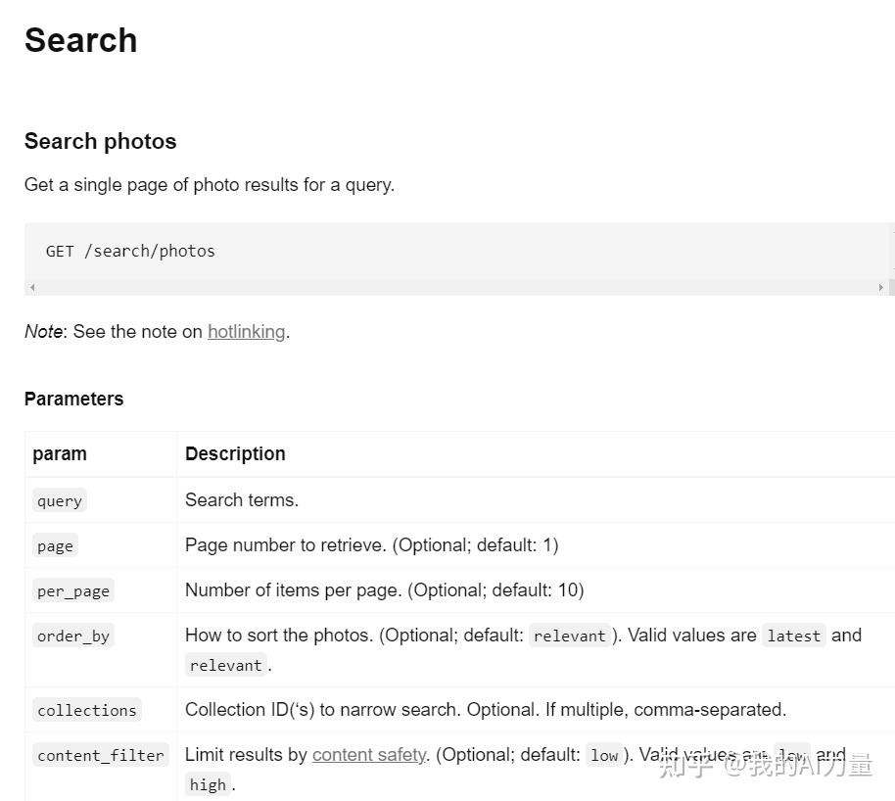Select the page param code tag
This screenshot has height=801, width=895.
[55, 546]
